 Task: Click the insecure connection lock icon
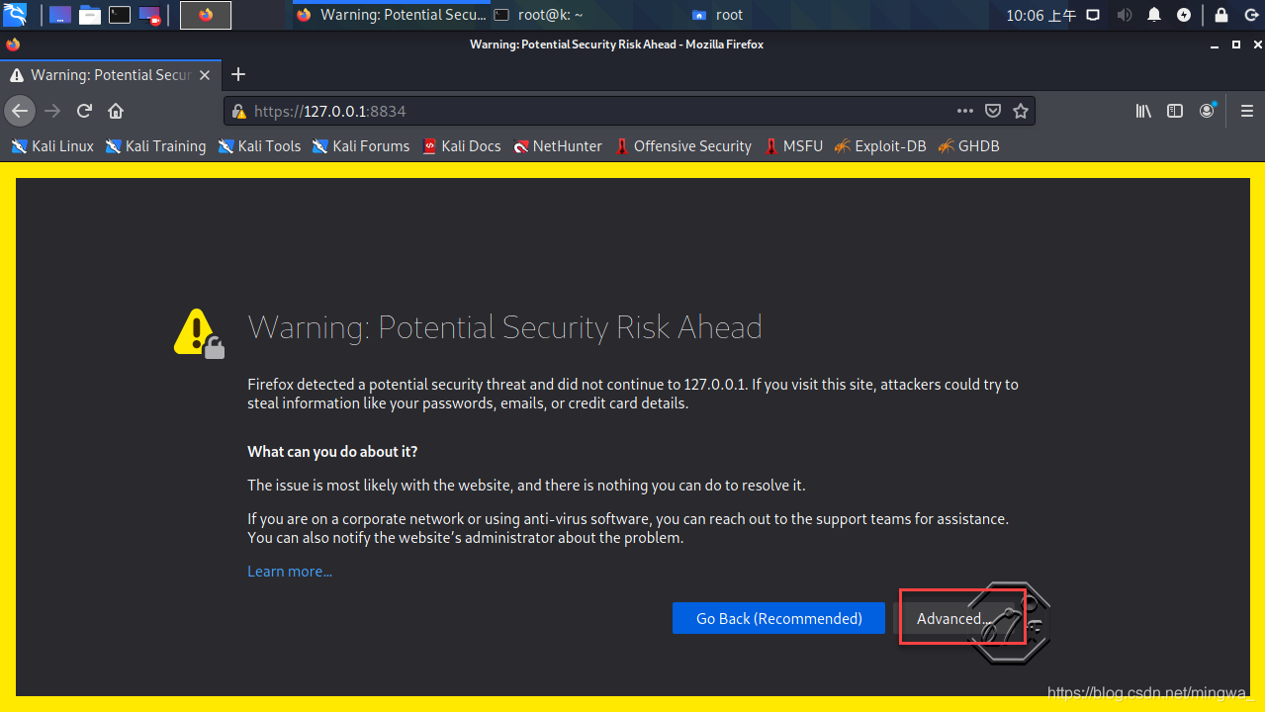(237, 112)
